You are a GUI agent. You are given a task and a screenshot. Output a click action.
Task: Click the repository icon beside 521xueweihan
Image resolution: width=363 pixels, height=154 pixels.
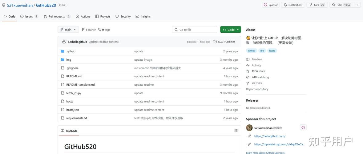(4, 5)
